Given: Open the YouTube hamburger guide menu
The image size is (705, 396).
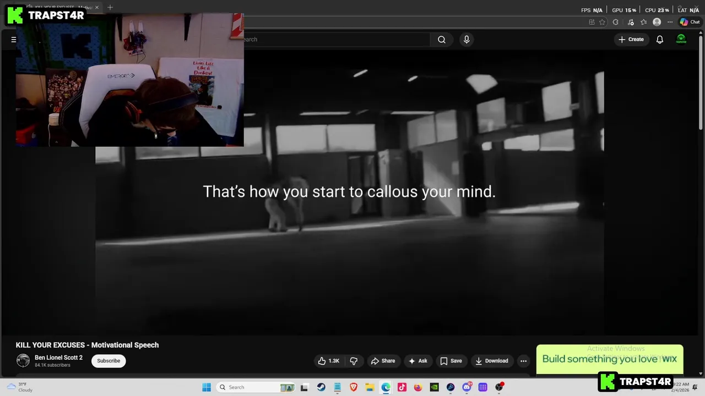Looking at the screenshot, I should coord(14,40).
